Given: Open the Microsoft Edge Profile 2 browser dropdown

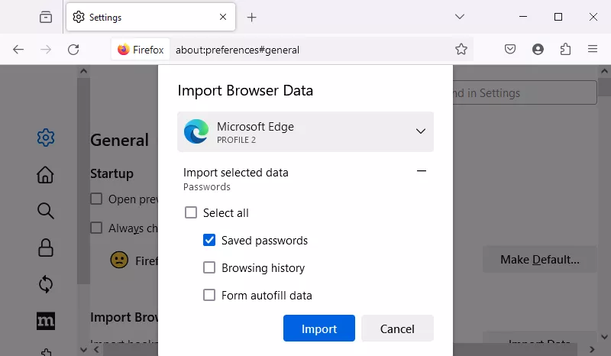Looking at the screenshot, I should [x=305, y=132].
